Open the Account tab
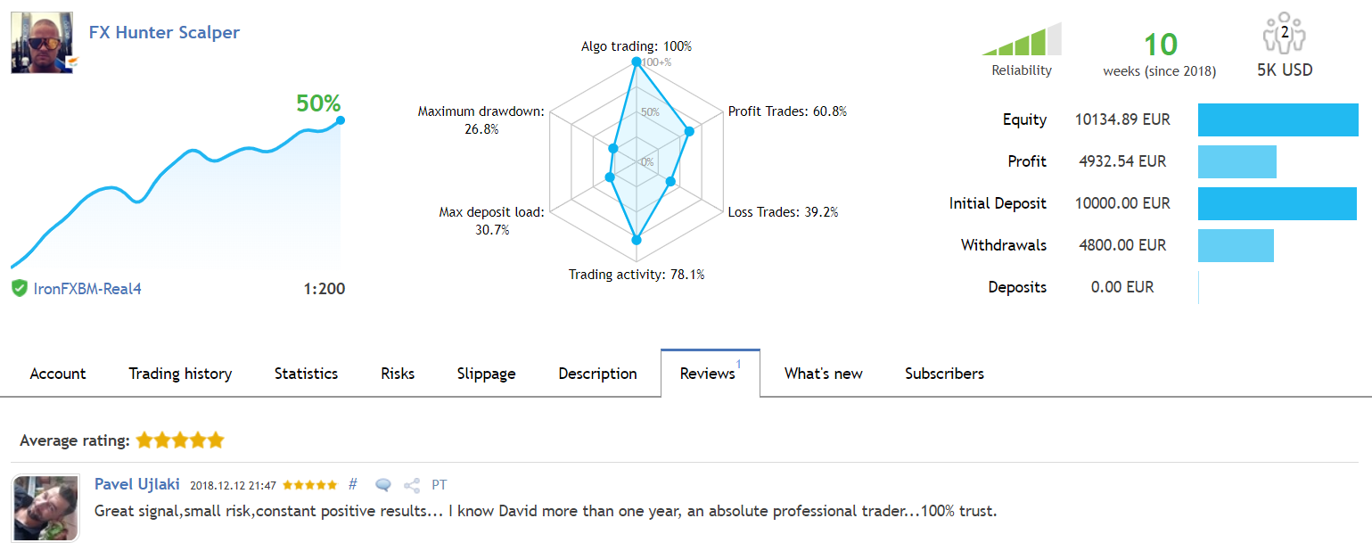 tap(58, 374)
